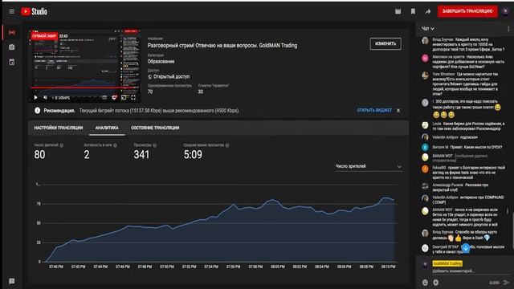Unmute the preview player volume
This screenshot has width=514, height=289.
coord(45,97)
